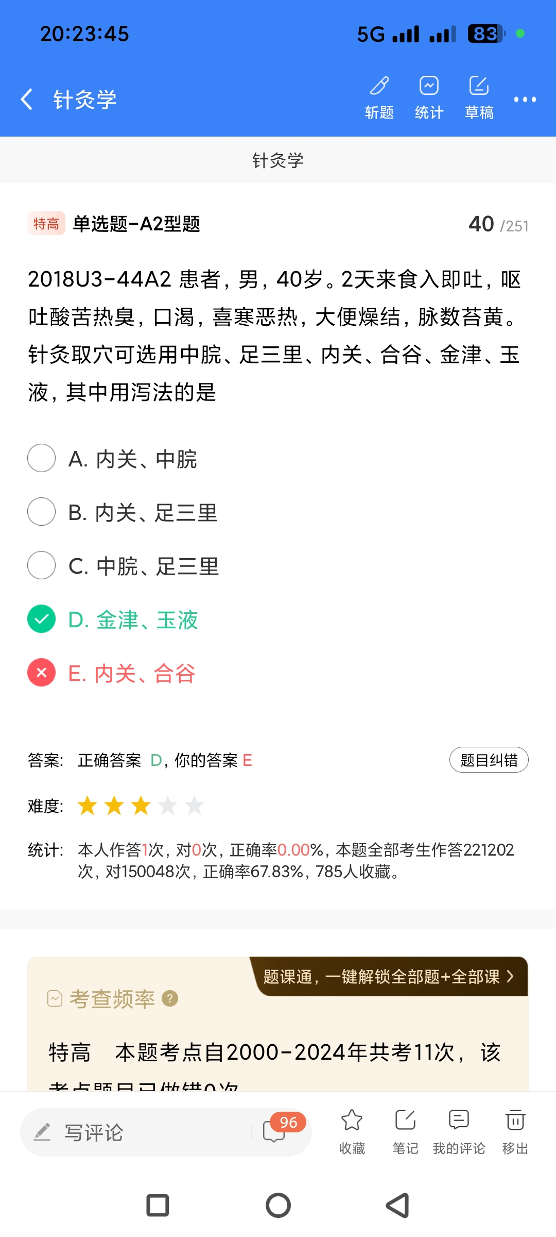This screenshot has width=556, height=1237.
Task: Open the three-dot more menu
Action: point(525,99)
